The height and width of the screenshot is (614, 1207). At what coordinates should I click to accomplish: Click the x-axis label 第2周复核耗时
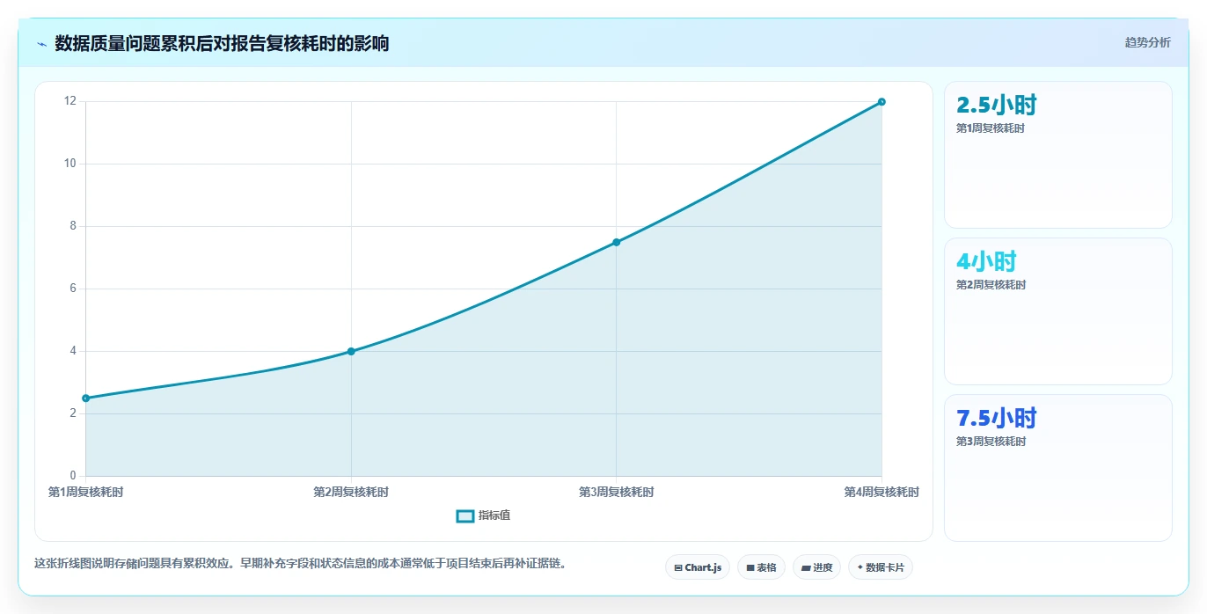(351, 493)
